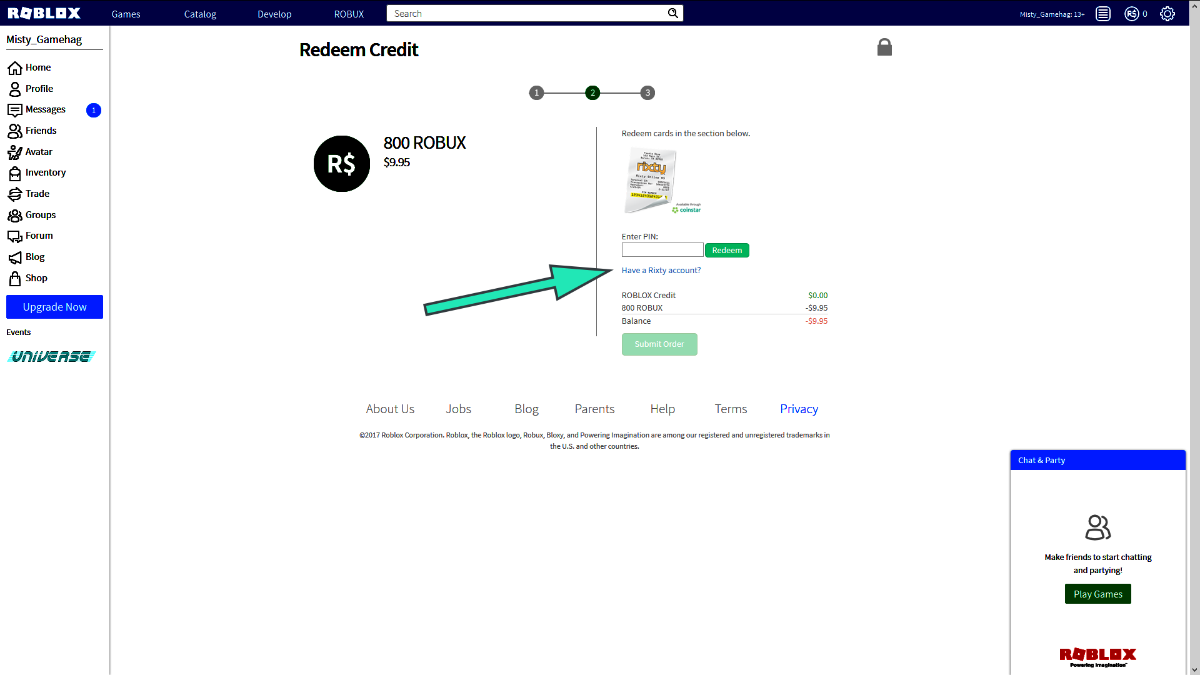Click the settings gear icon top right
The width and height of the screenshot is (1200, 675).
point(1168,13)
